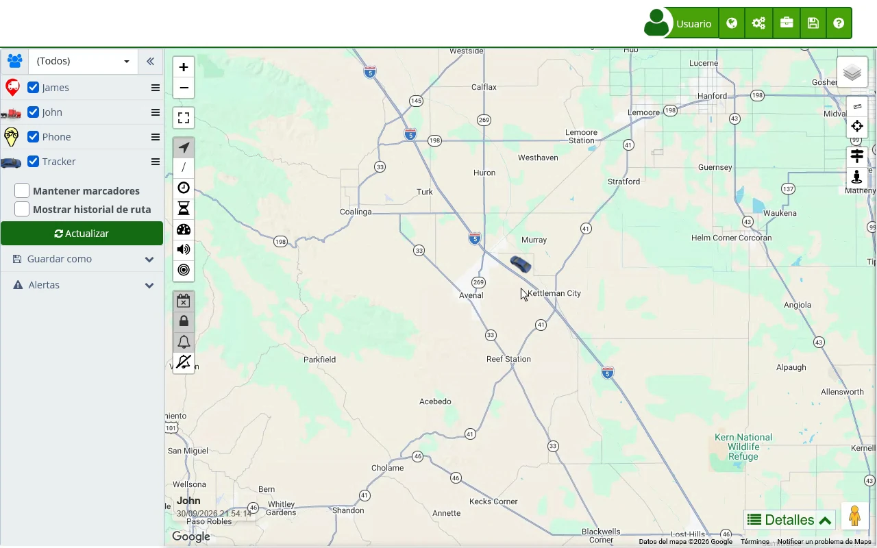
Task: Open the map layers selector
Action: (852, 73)
